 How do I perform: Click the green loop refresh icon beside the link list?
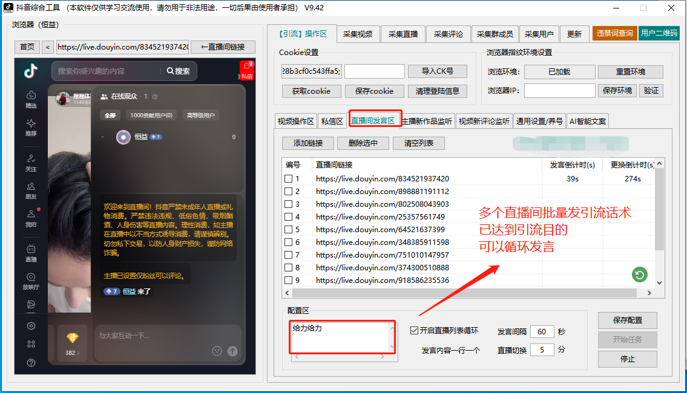pos(639,274)
